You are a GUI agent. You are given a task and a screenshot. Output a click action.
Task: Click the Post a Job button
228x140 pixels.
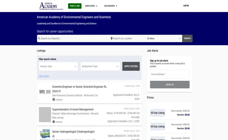[75, 6]
